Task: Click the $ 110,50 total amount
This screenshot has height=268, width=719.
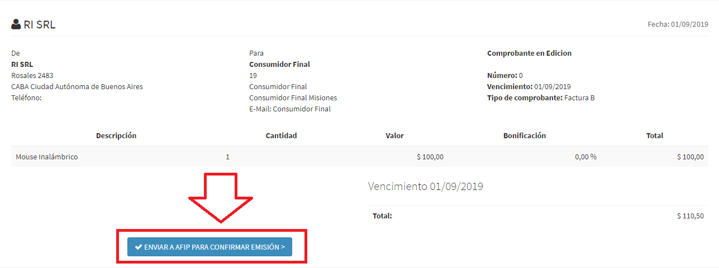Action: 691,216
